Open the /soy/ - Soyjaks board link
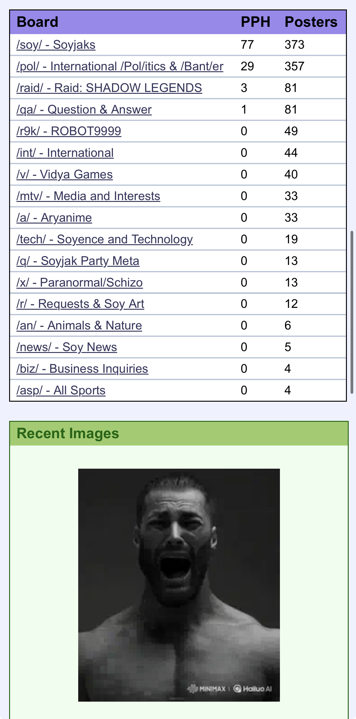 point(56,45)
